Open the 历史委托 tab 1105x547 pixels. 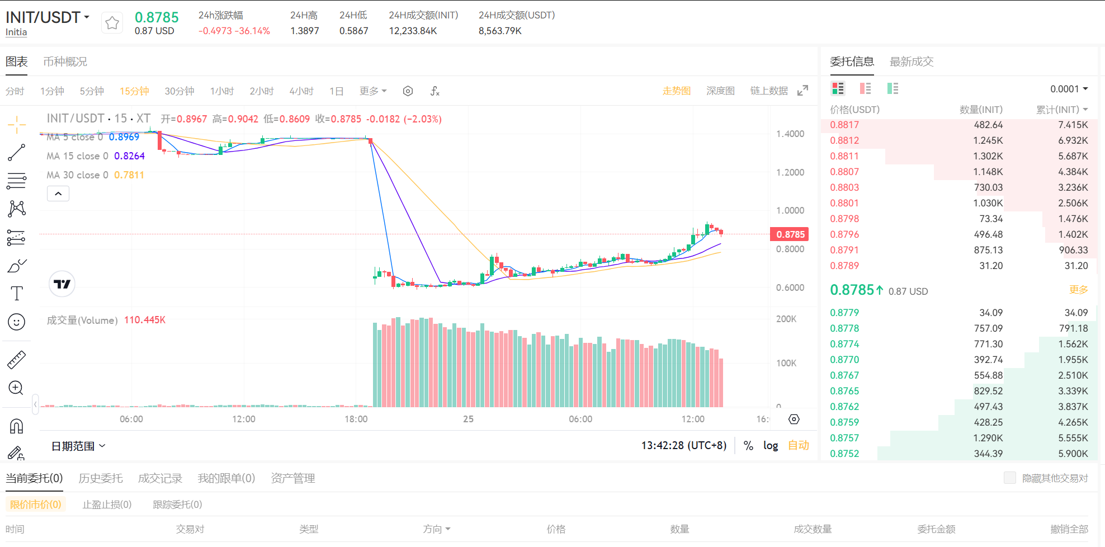point(101,478)
